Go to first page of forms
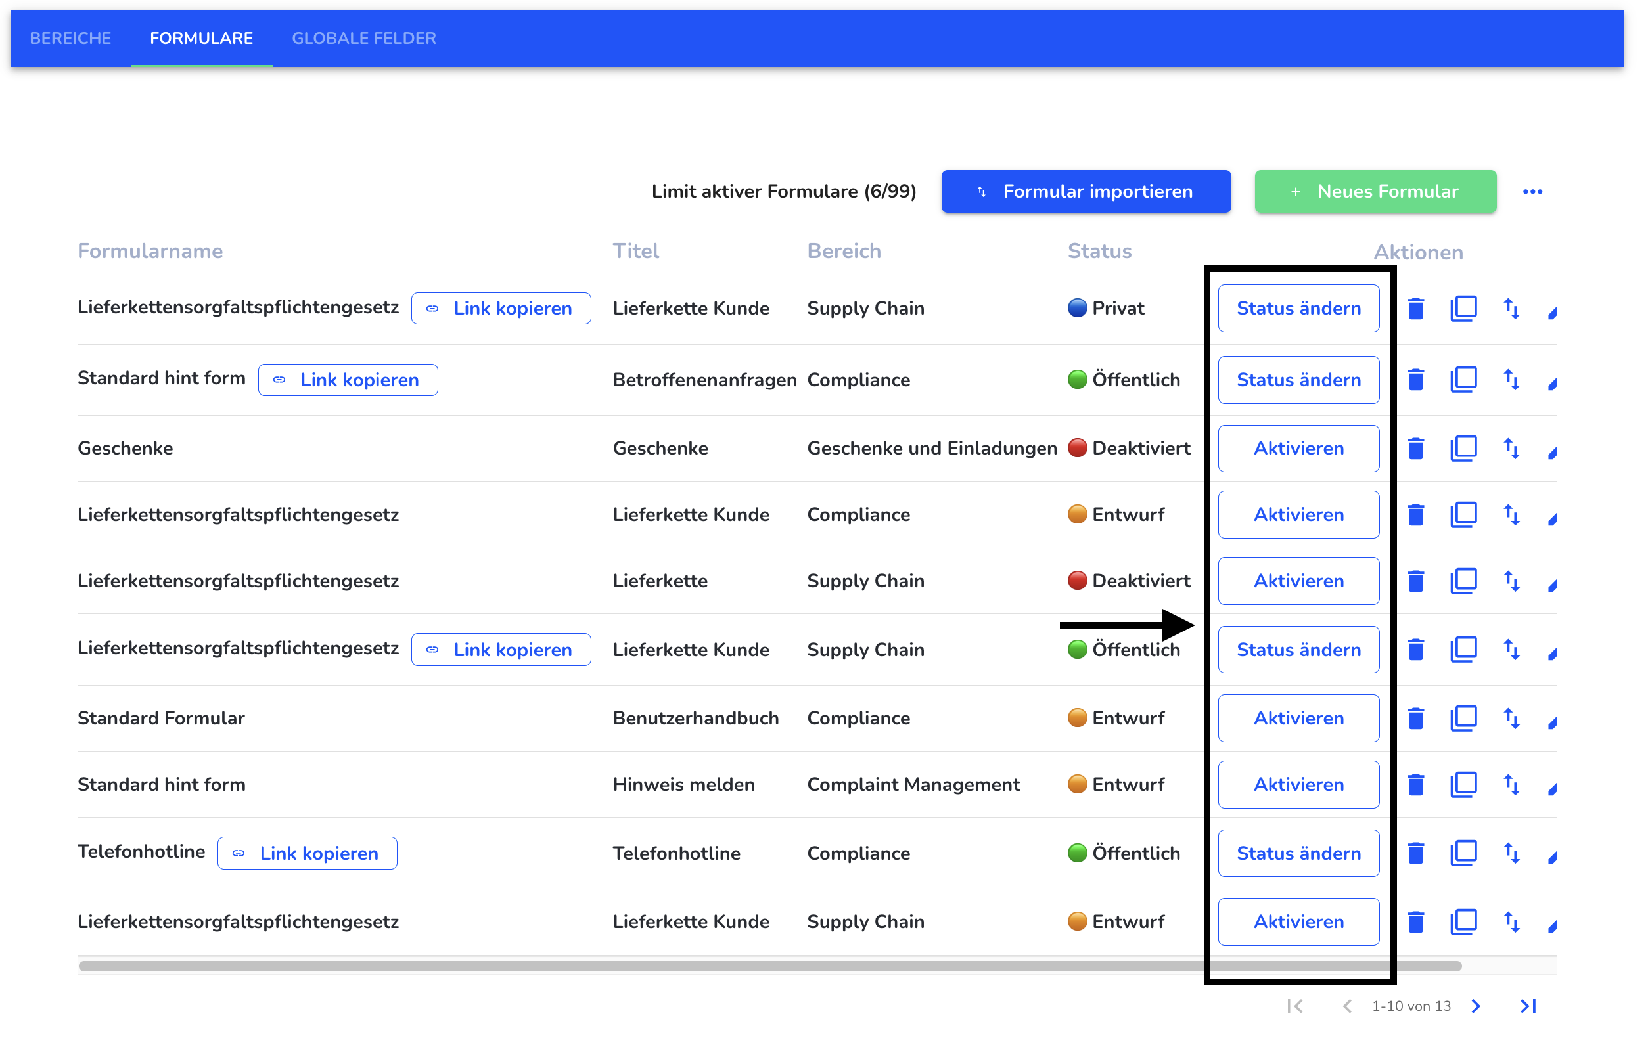Viewport: 1648px width, 1043px height. (1295, 1006)
